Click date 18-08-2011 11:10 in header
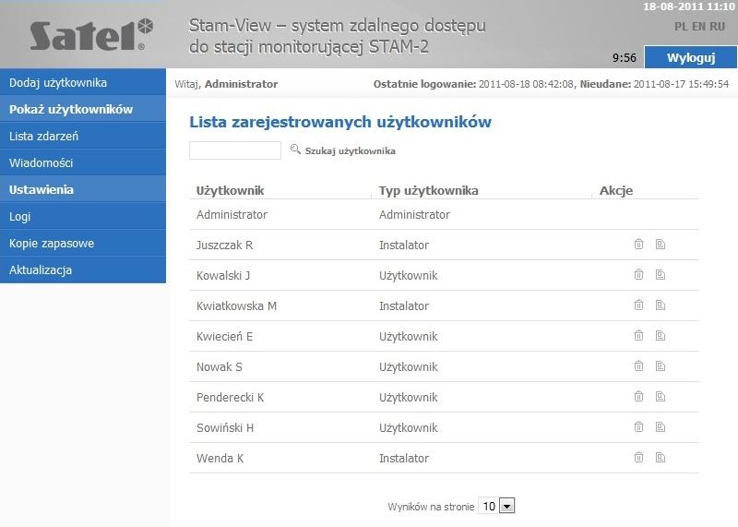 click(x=689, y=6)
